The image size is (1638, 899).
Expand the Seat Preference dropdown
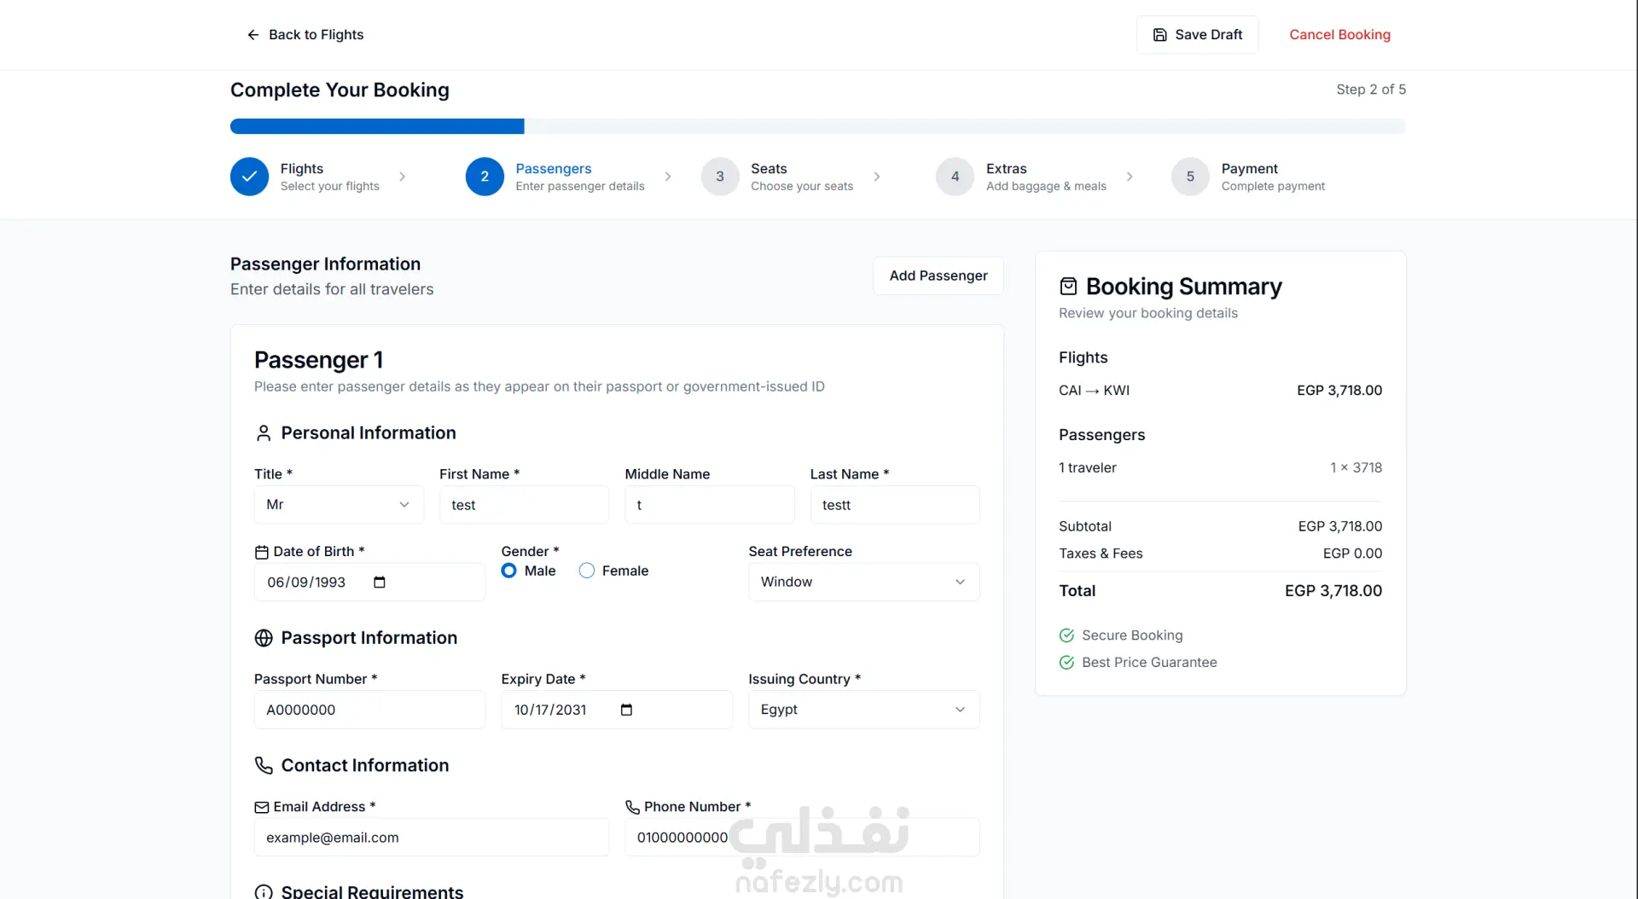pos(863,582)
